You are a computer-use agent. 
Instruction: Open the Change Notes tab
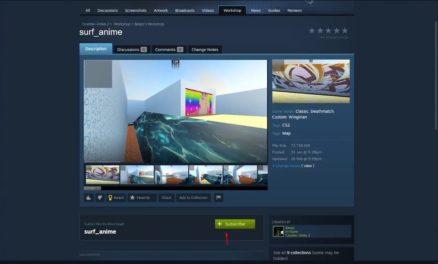pyautogui.click(x=205, y=50)
